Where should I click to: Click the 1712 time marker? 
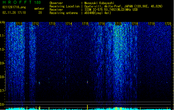[35, 24]
